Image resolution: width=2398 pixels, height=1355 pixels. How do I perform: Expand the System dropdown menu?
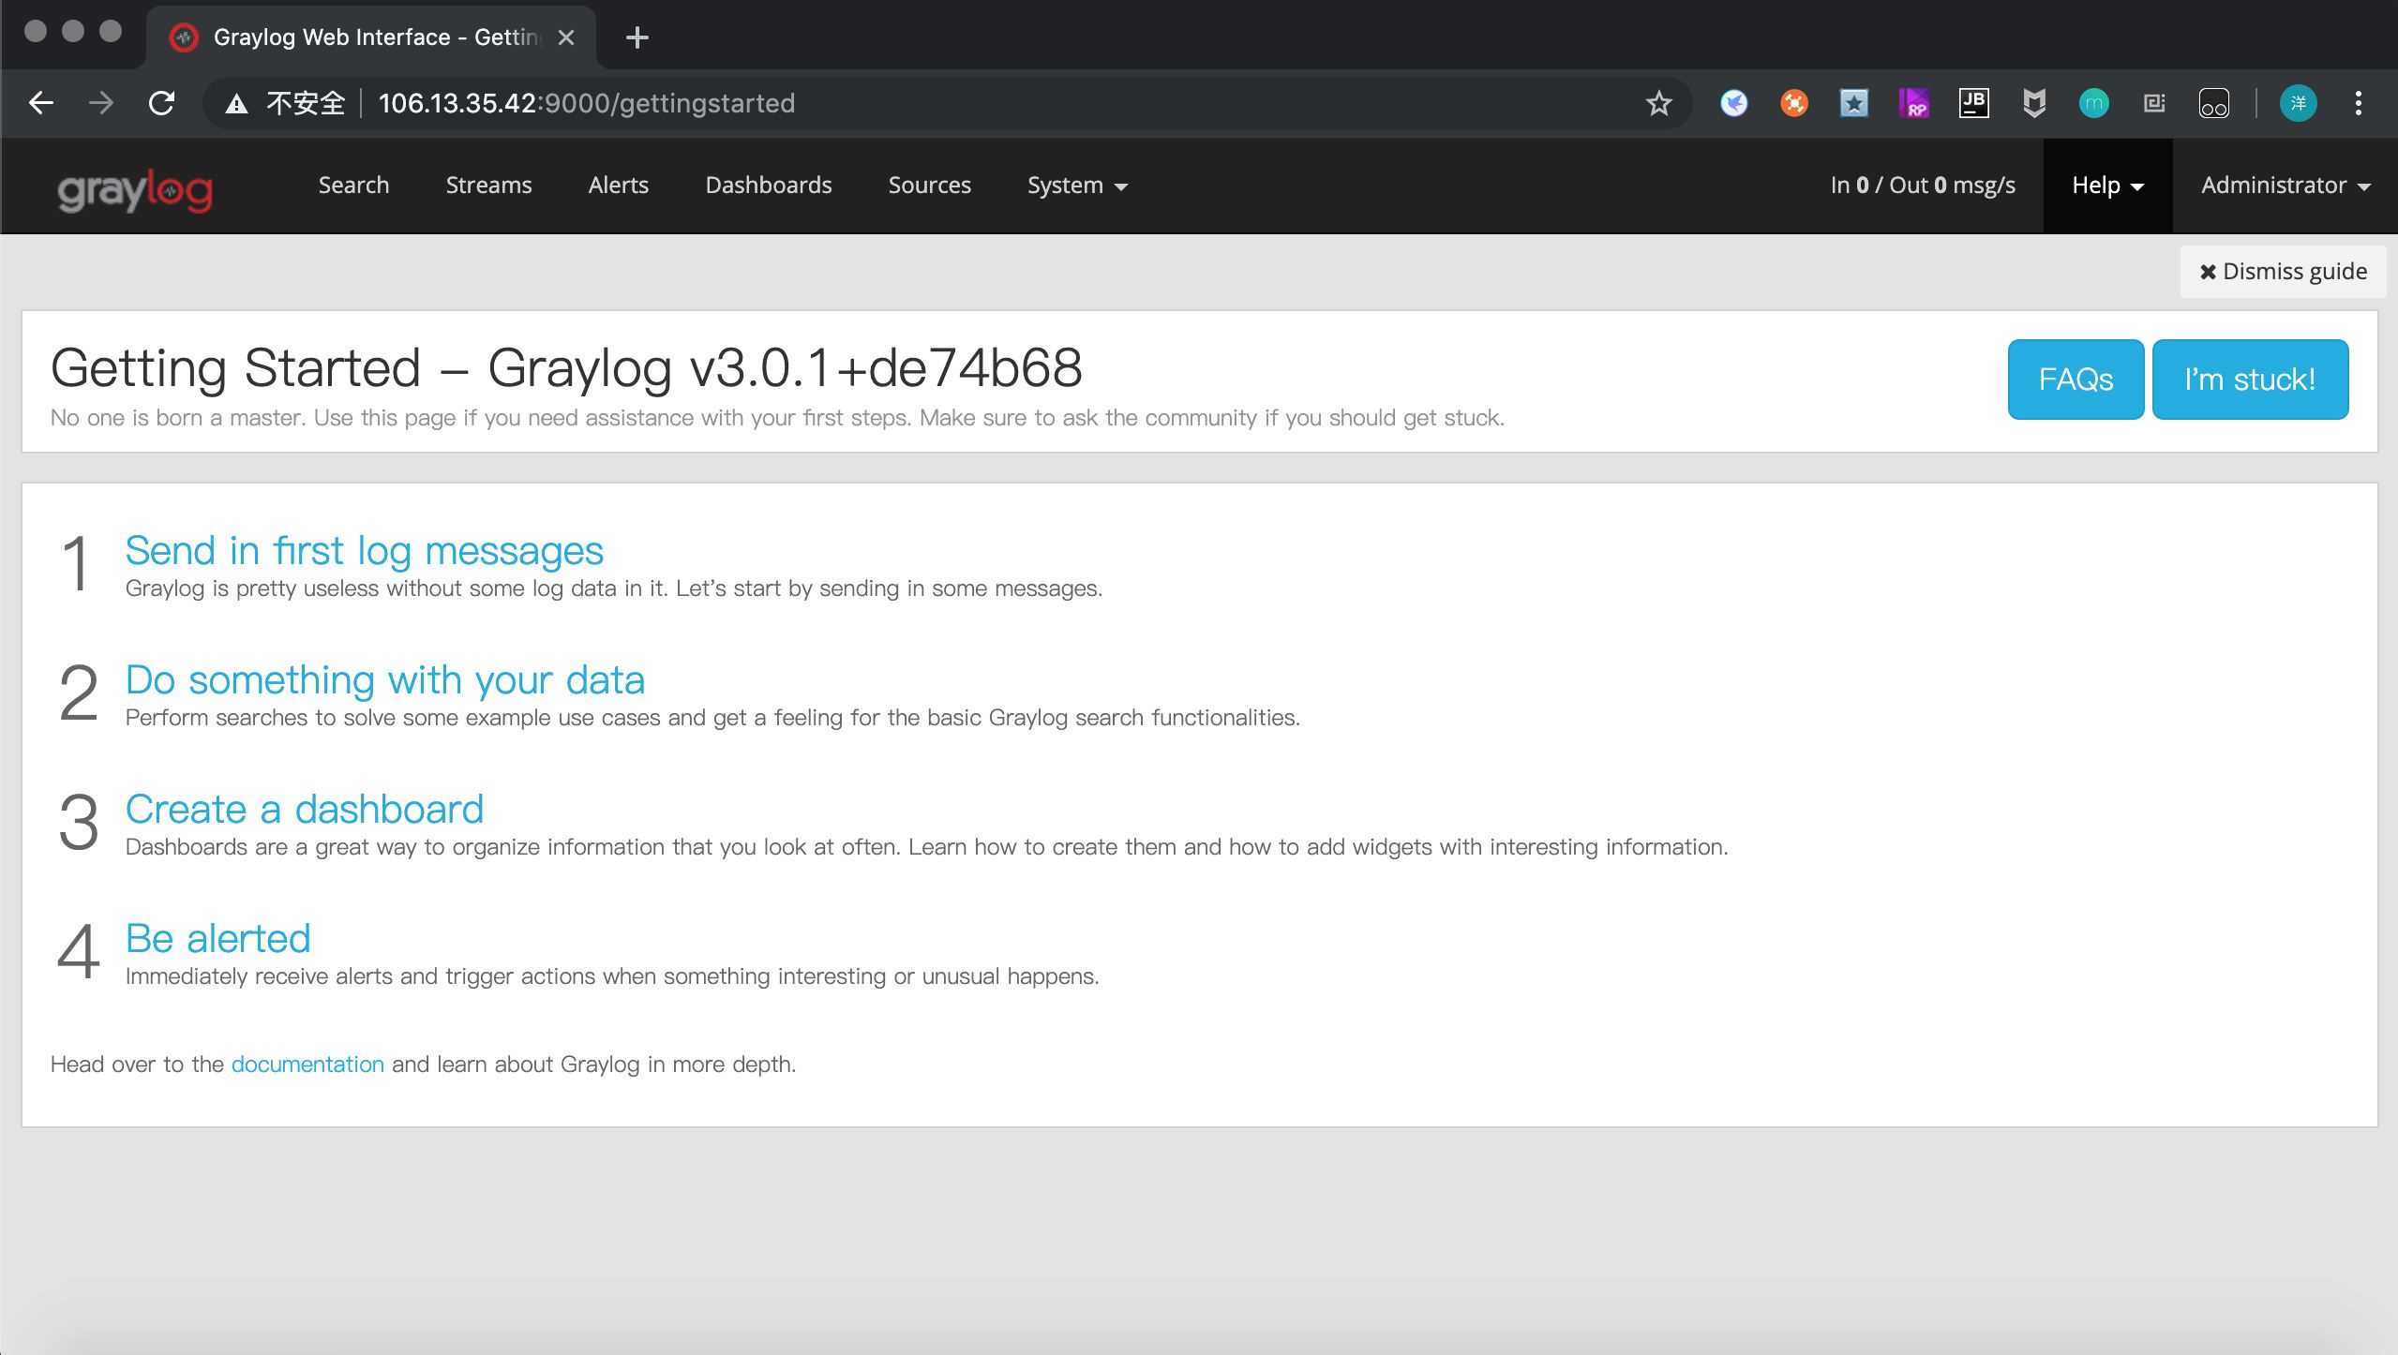[1076, 186]
